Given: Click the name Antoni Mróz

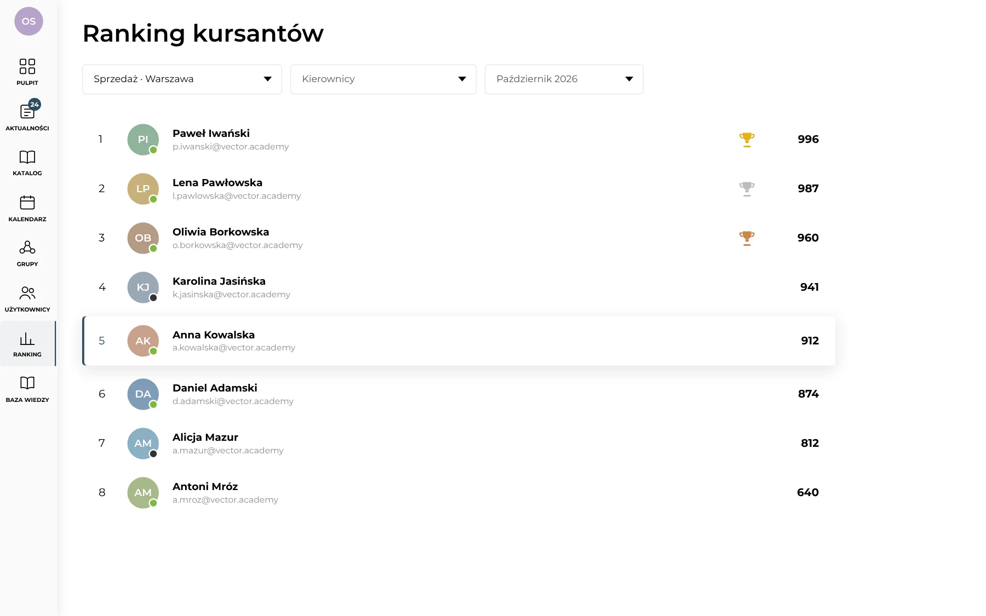Looking at the screenshot, I should tap(205, 487).
